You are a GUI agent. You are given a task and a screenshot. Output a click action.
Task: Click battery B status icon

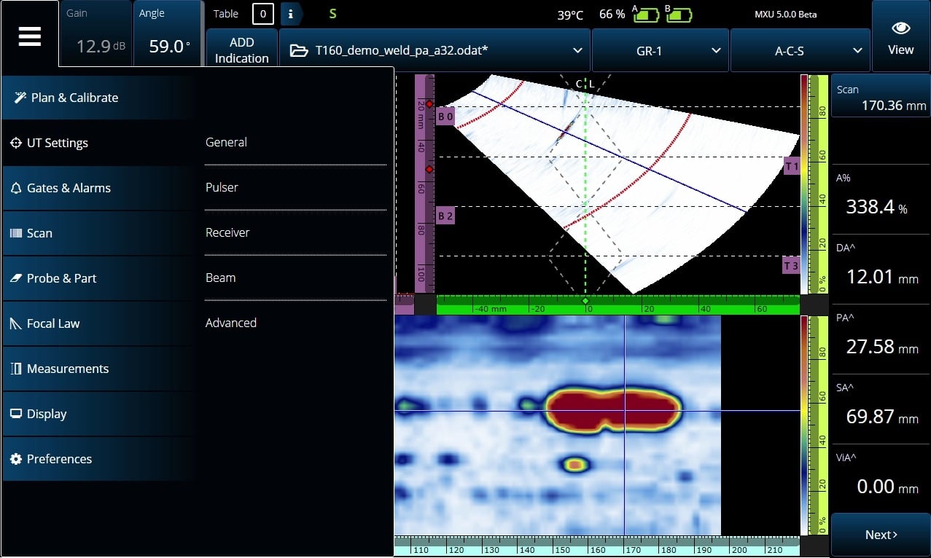(x=679, y=15)
